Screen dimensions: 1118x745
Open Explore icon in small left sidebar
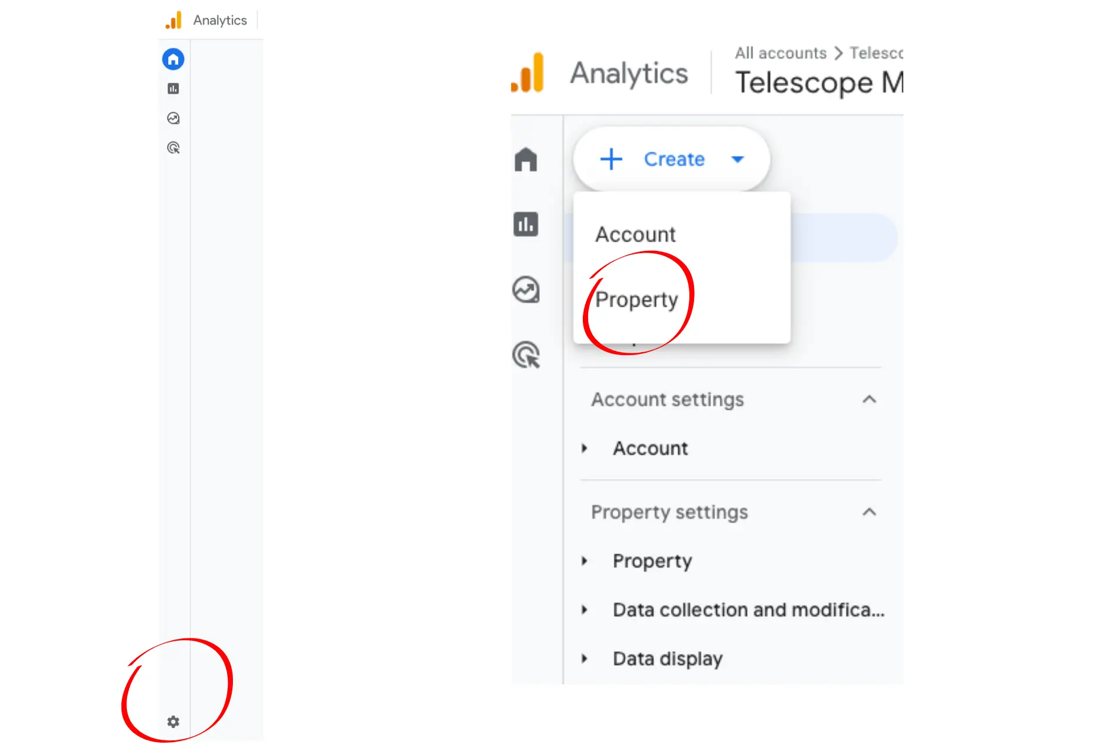point(173,118)
